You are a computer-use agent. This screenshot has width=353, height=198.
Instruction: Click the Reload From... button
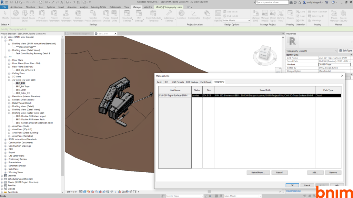pos(258,173)
